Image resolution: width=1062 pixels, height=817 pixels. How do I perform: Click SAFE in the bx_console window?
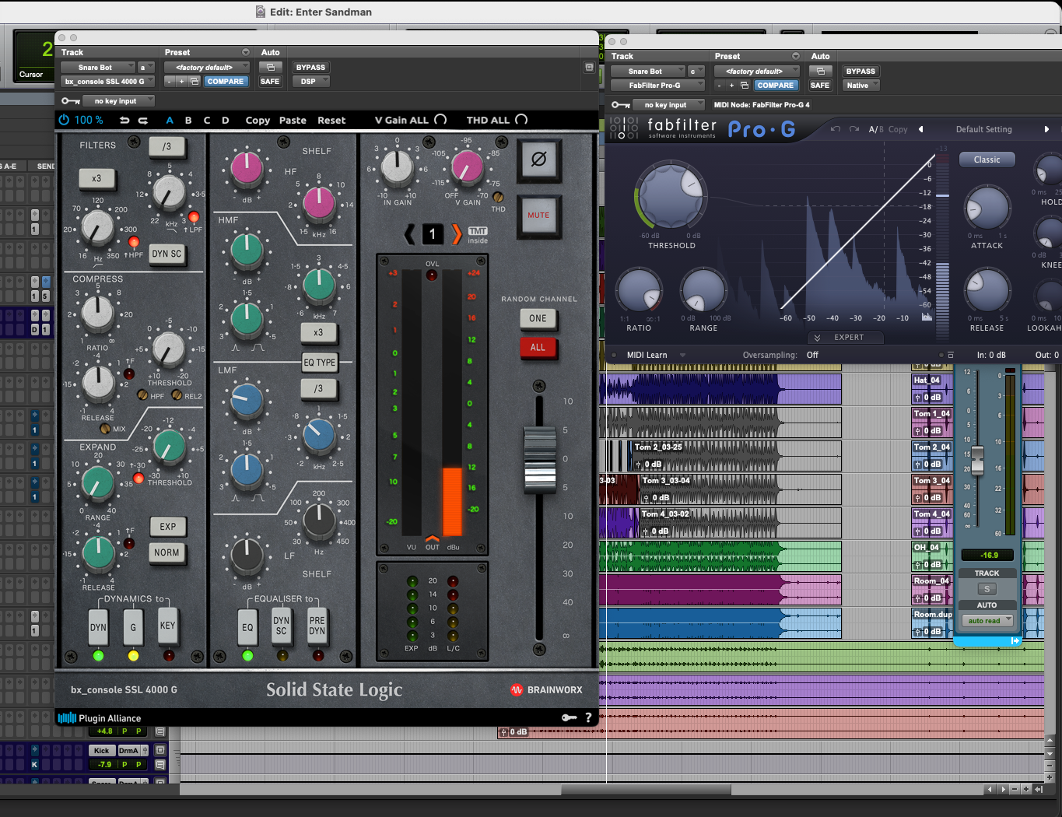tap(270, 81)
